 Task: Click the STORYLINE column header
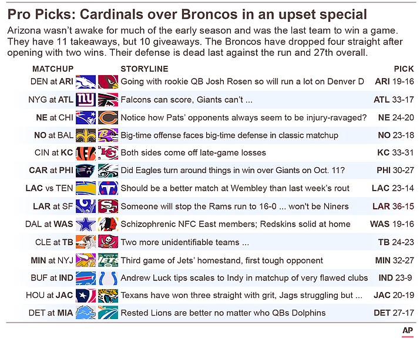(145, 69)
